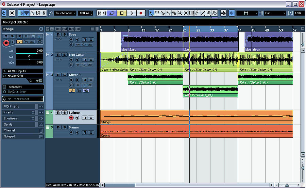Mute the Guitar 2 track
The image size is (306, 188).
coord(58,75)
